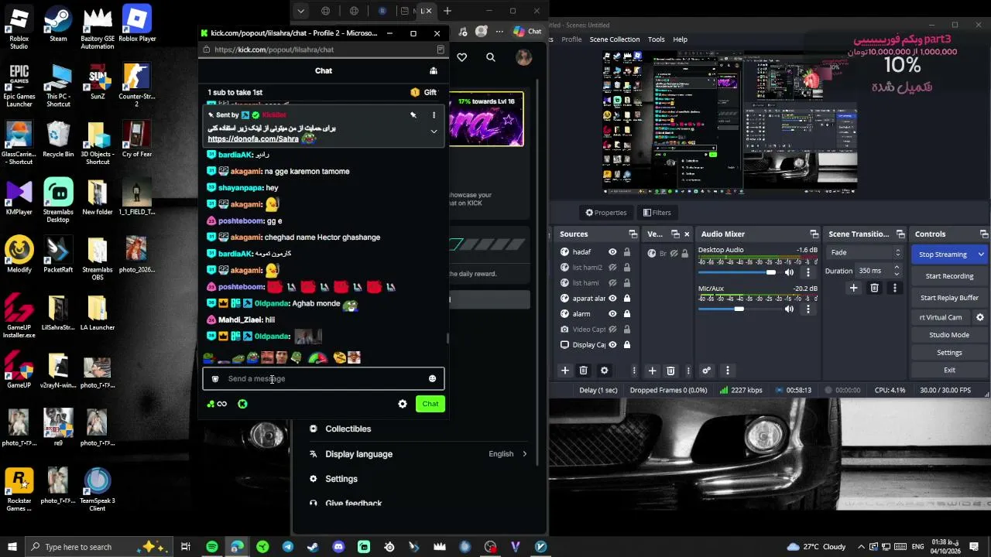Add a new source with plus icon

click(565, 371)
